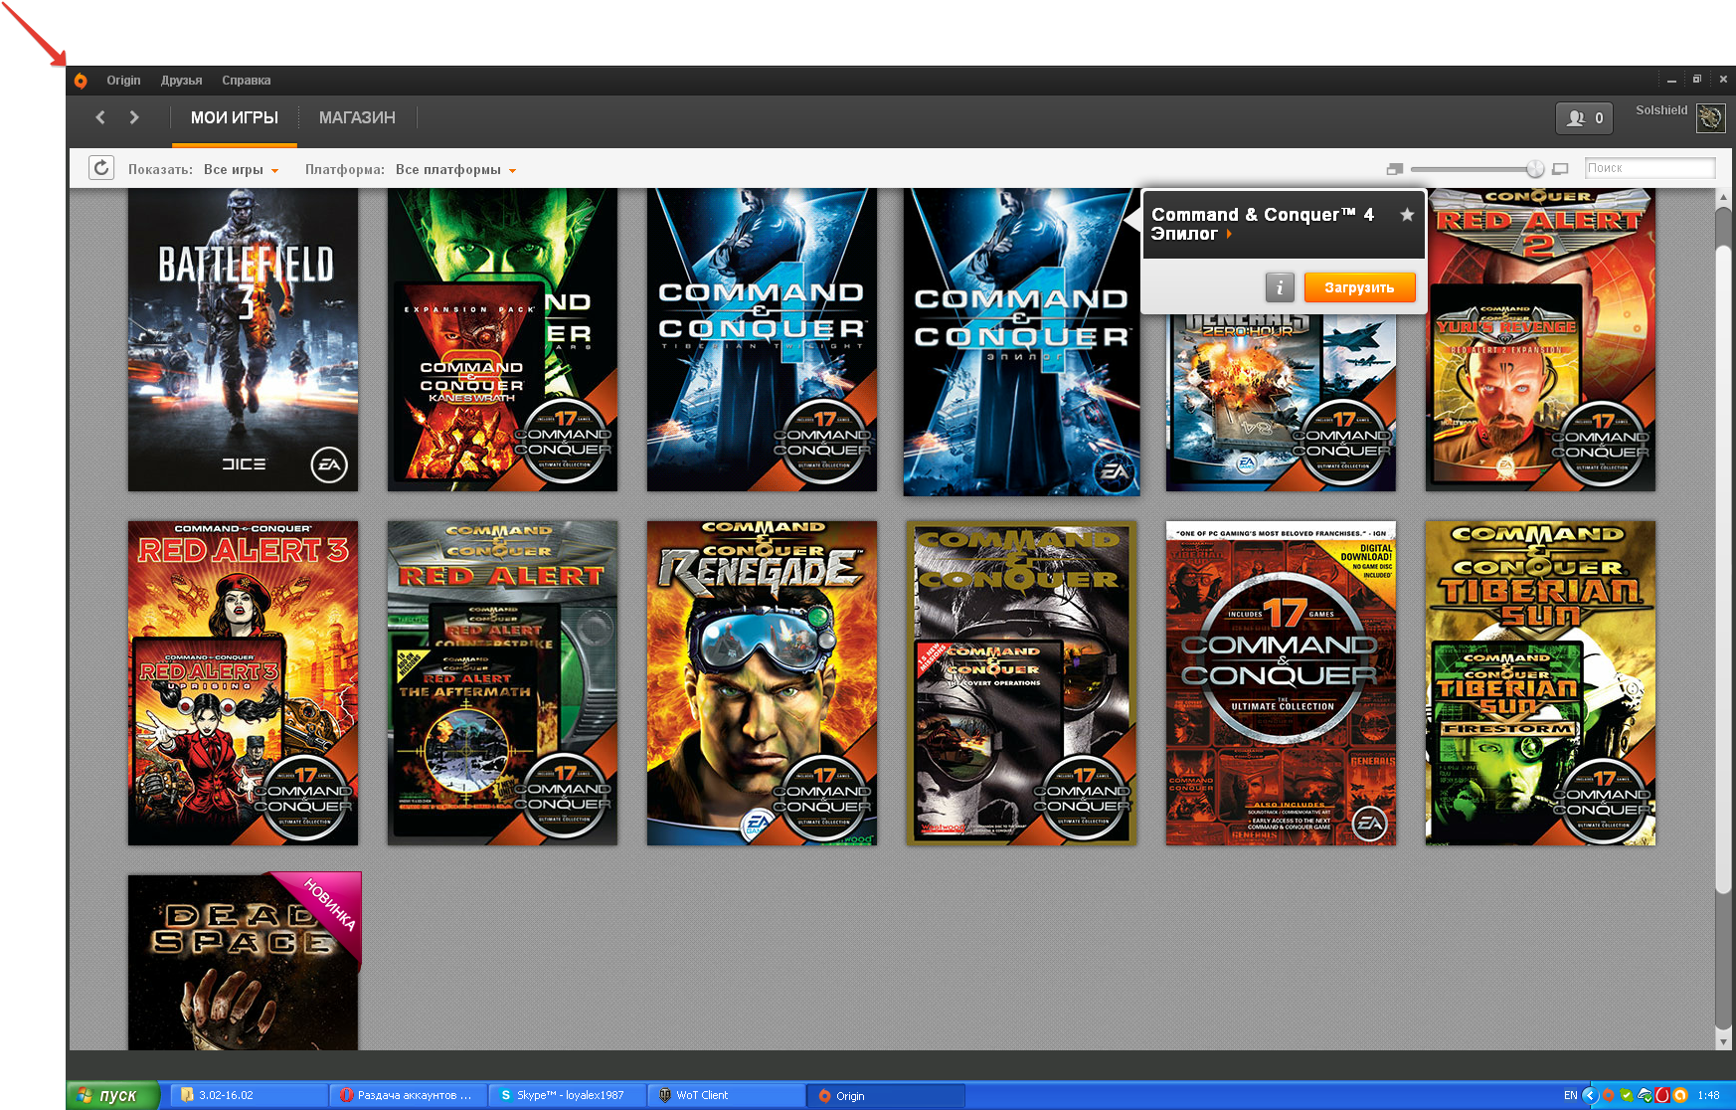
Task: Click the large thumbnails size icon
Action: 1560,169
